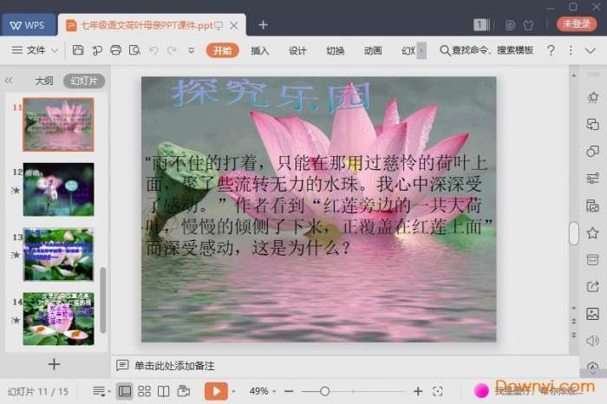Click the slide thumbnail panel scrollbar
Viewport: 607px width, 404px height.
(103, 300)
